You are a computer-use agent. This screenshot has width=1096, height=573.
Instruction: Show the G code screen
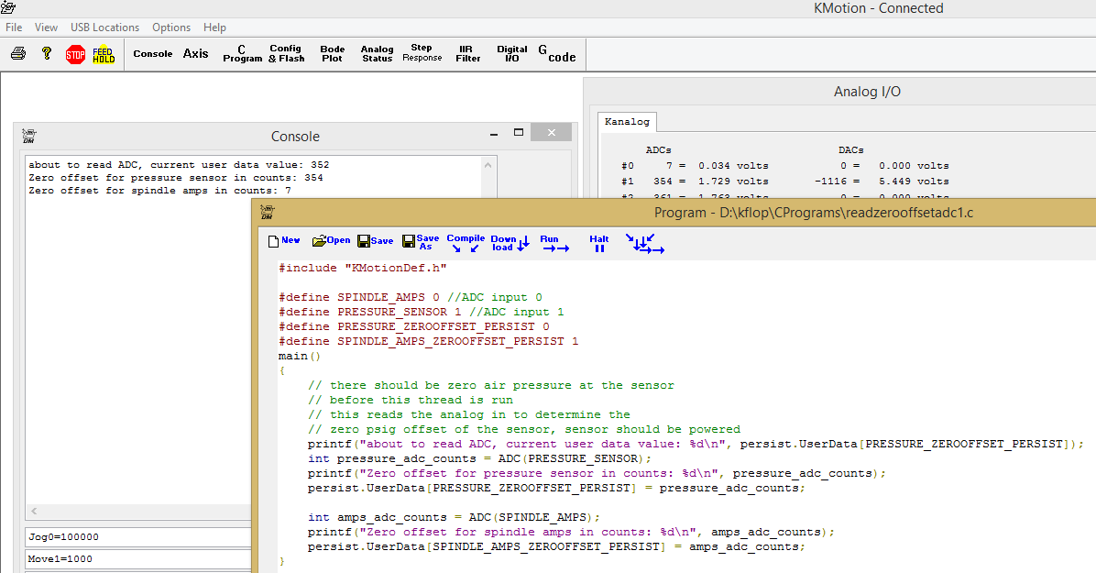556,54
